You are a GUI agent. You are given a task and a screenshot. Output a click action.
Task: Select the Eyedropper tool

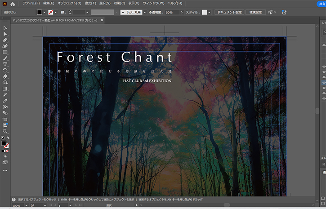point(5,101)
